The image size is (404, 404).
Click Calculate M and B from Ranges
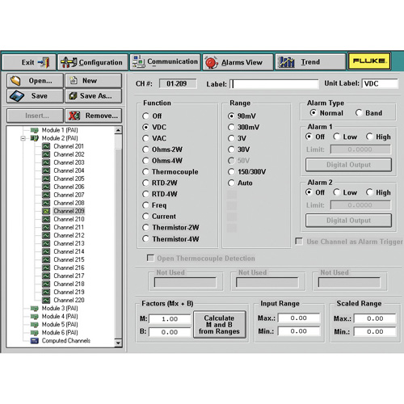tap(220, 325)
